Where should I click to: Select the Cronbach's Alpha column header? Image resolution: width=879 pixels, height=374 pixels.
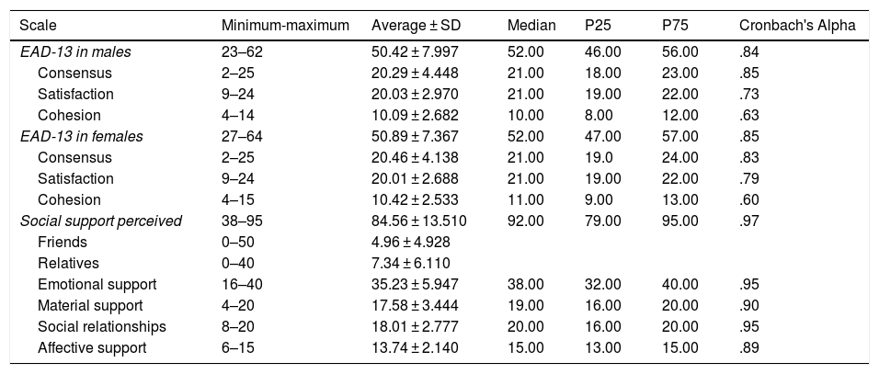coord(797,25)
